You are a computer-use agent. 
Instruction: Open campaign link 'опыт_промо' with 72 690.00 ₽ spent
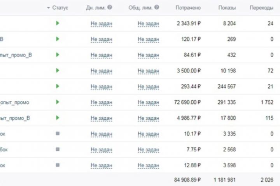(15, 102)
